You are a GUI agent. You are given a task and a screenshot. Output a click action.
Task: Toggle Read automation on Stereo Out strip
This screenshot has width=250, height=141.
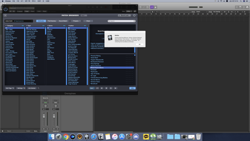click(x=56, y=103)
